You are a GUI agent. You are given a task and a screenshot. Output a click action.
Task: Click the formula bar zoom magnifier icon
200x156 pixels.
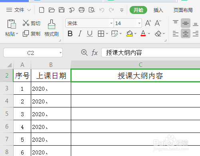(84, 53)
